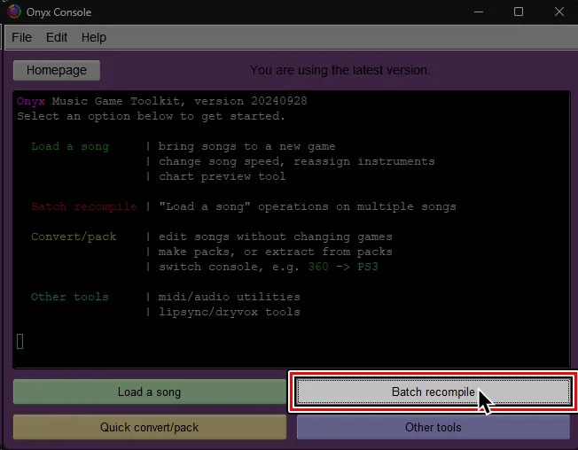Click the green 'Load a song' console text
This screenshot has height=450, width=578.
70,146
